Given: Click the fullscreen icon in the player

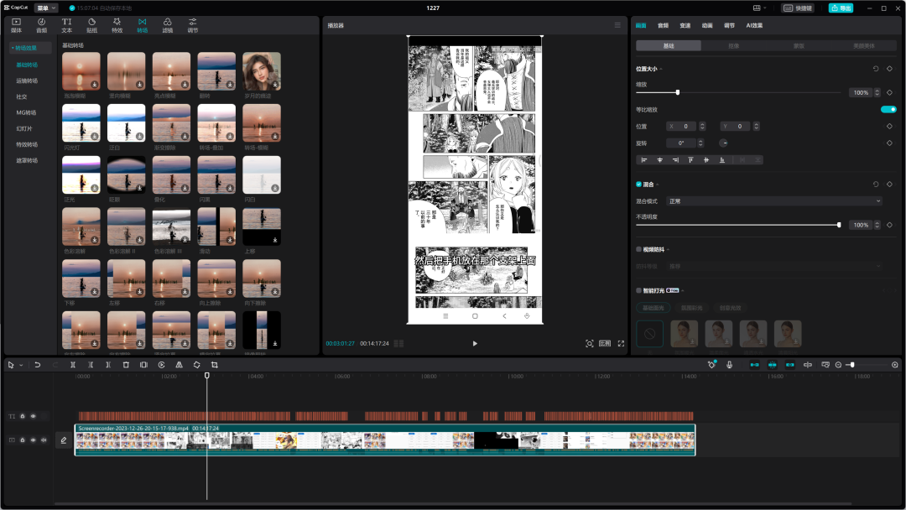Looking at the screenshot, I should point(621,343).
